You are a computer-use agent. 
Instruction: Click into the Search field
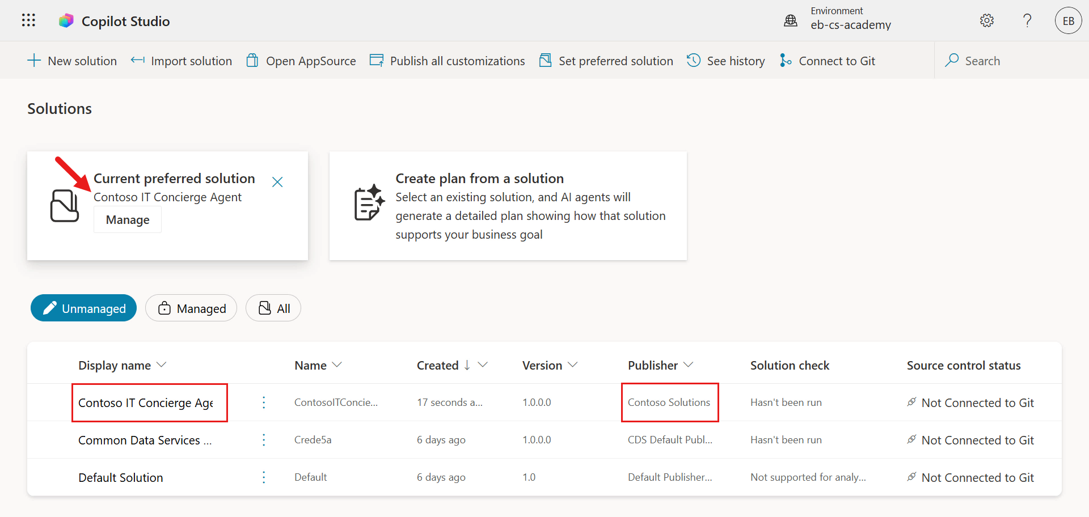[1012, 61]
